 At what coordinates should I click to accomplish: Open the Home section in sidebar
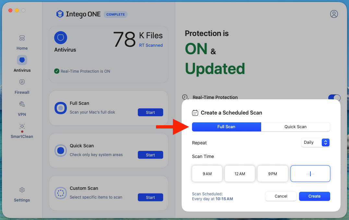(x=22, y=43)
